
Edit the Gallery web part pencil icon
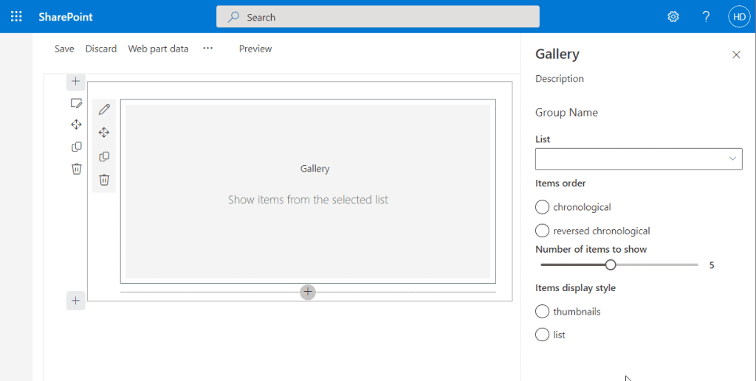click(x=104, y=110)
